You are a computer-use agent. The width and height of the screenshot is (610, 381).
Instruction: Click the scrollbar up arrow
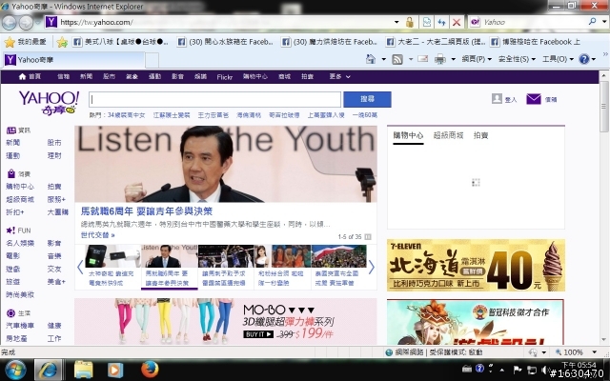point(603,75)
